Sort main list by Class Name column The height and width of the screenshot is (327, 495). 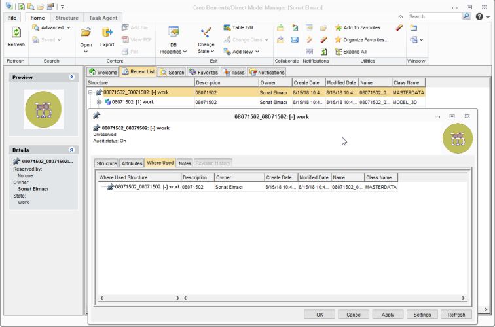[x=409, y=82]
